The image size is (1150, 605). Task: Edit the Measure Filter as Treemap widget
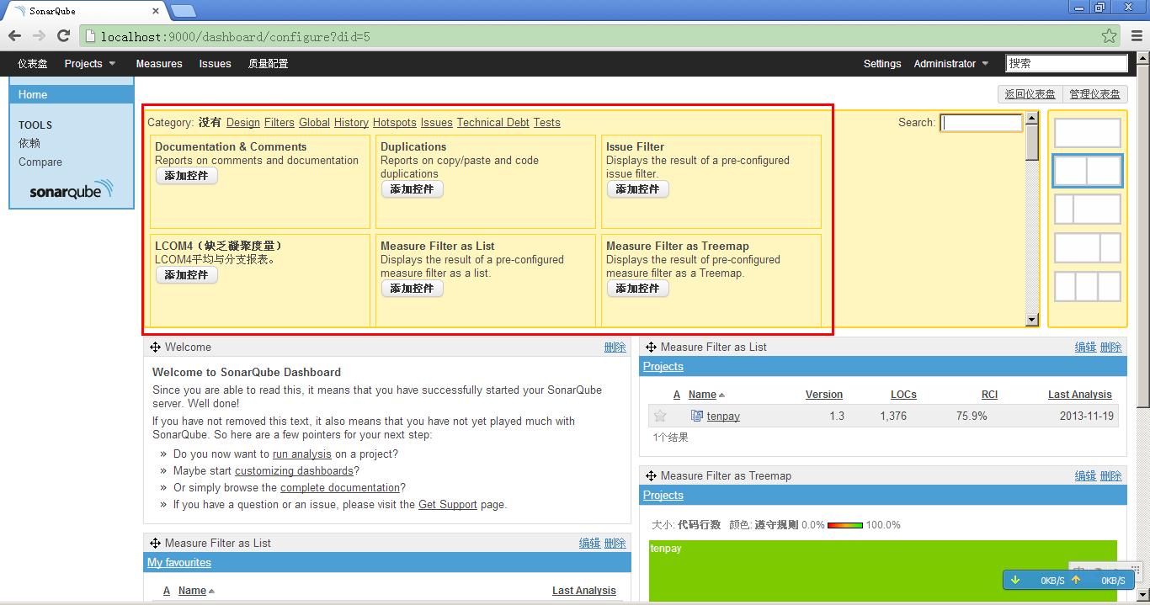[x=1085, y=476]
